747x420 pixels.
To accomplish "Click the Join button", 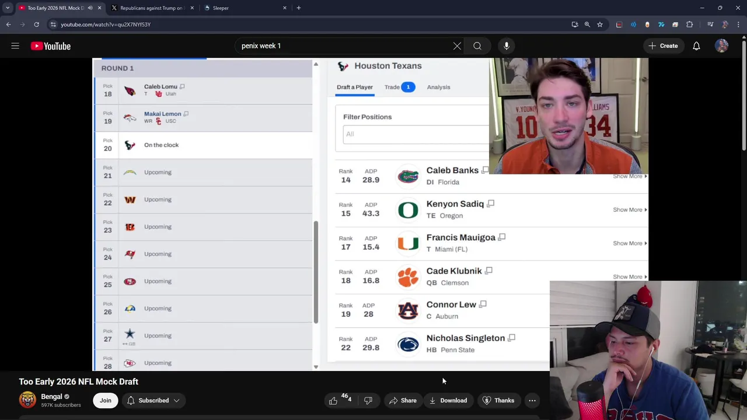I will 106,401.
